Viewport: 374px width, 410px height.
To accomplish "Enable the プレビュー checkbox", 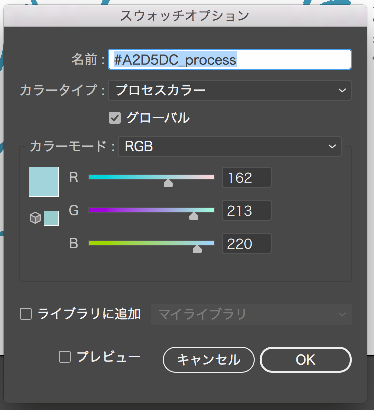I will pos(65,357).
